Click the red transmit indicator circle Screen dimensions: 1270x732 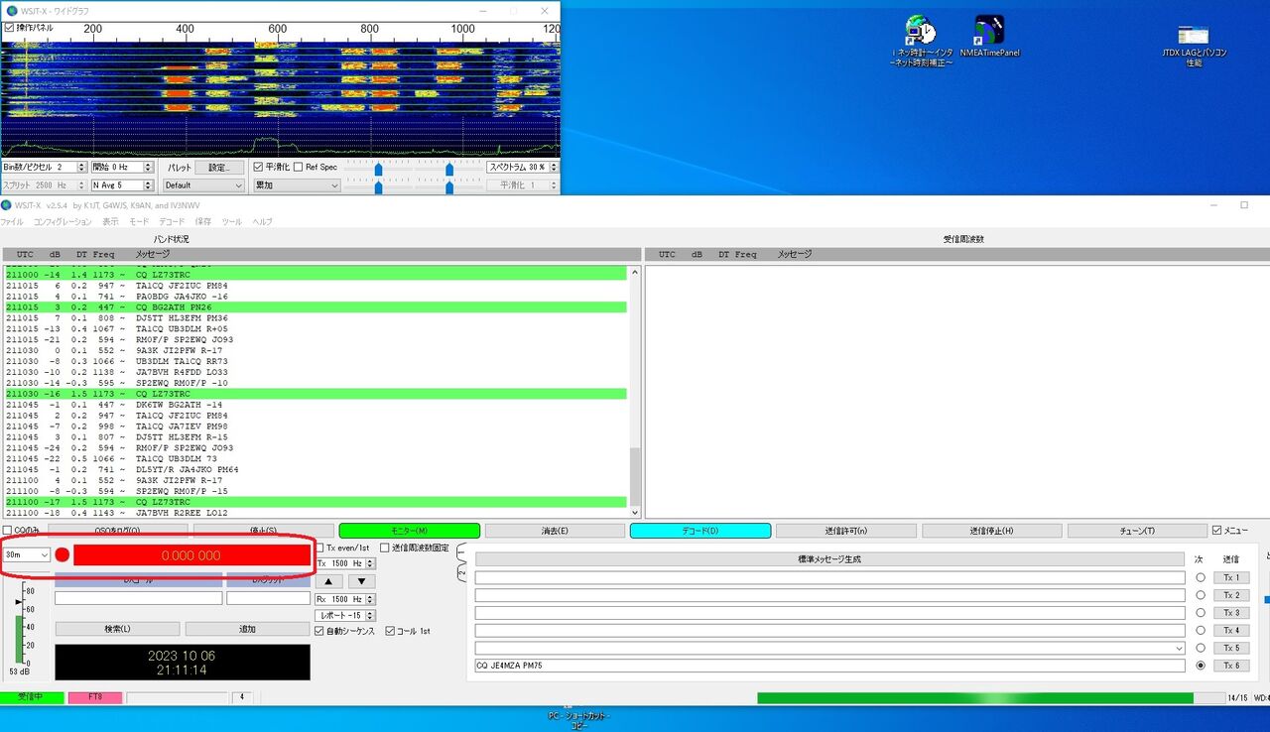coord(63,555)
